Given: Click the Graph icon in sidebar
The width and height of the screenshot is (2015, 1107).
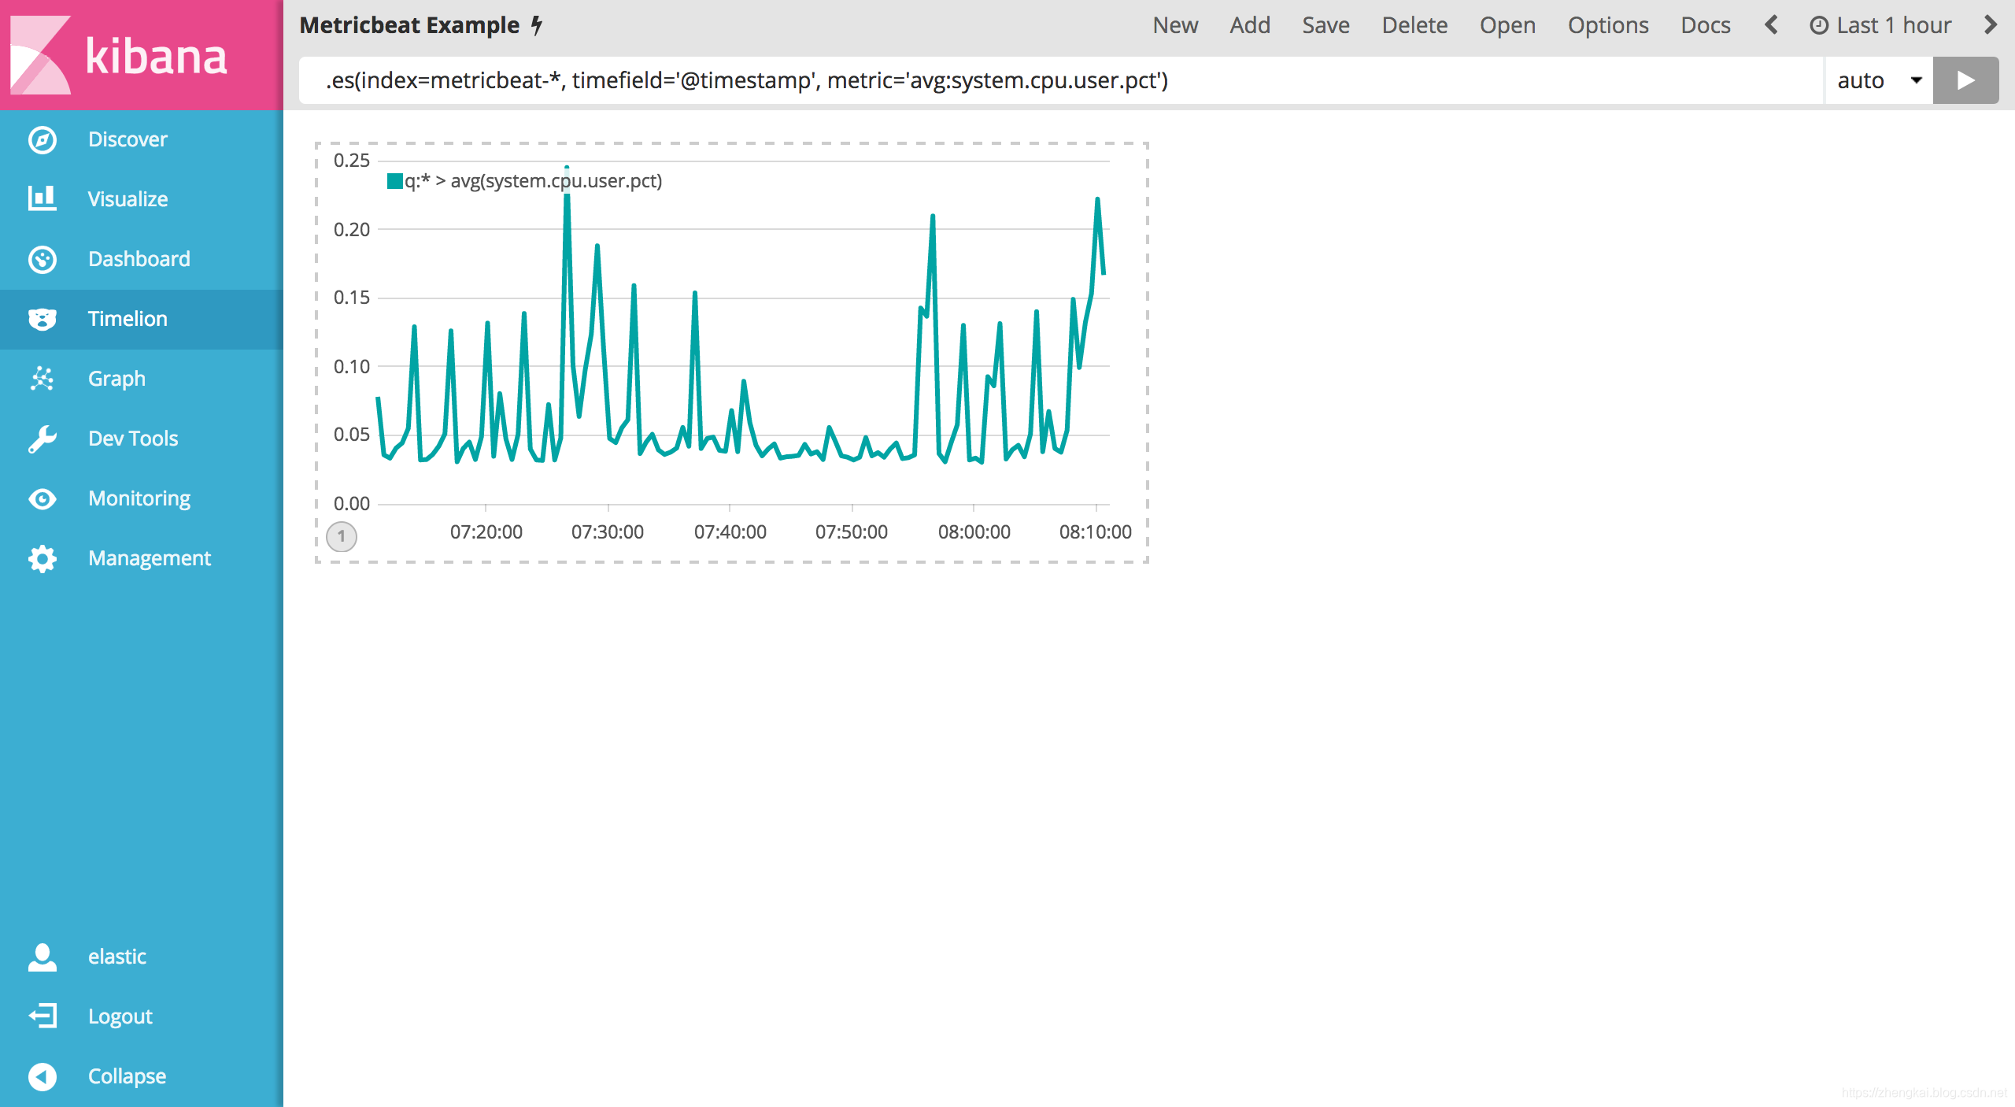Looking at the screenshot, I should point(41,378).
